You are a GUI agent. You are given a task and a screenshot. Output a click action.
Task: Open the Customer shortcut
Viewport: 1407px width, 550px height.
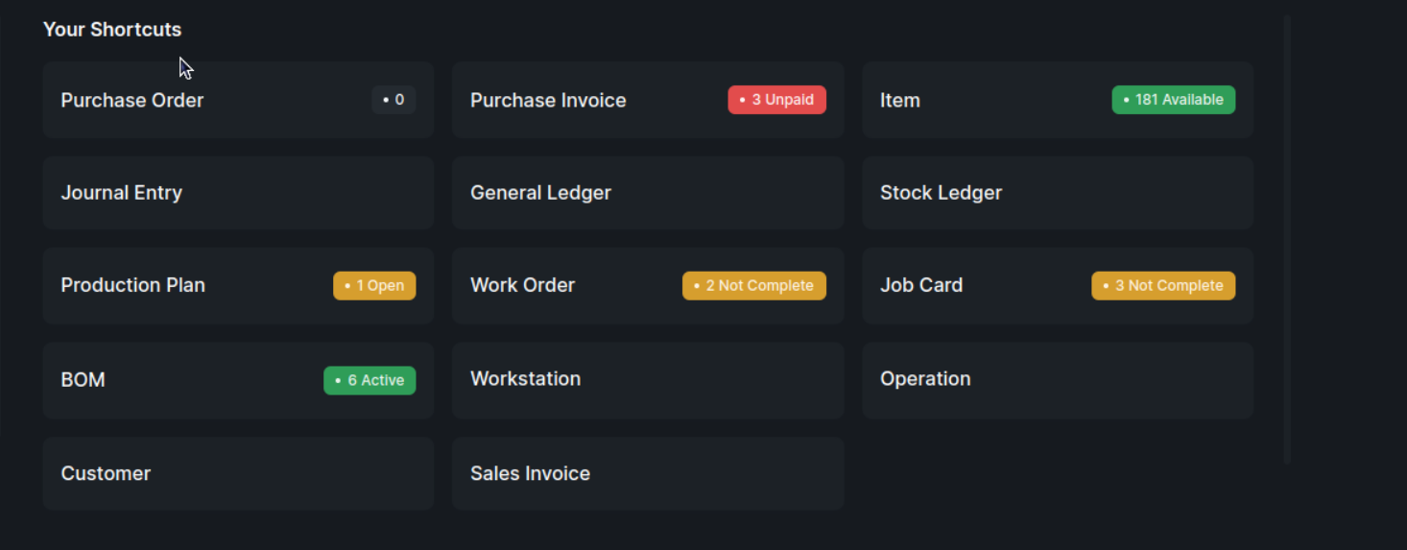click(238, 473)
